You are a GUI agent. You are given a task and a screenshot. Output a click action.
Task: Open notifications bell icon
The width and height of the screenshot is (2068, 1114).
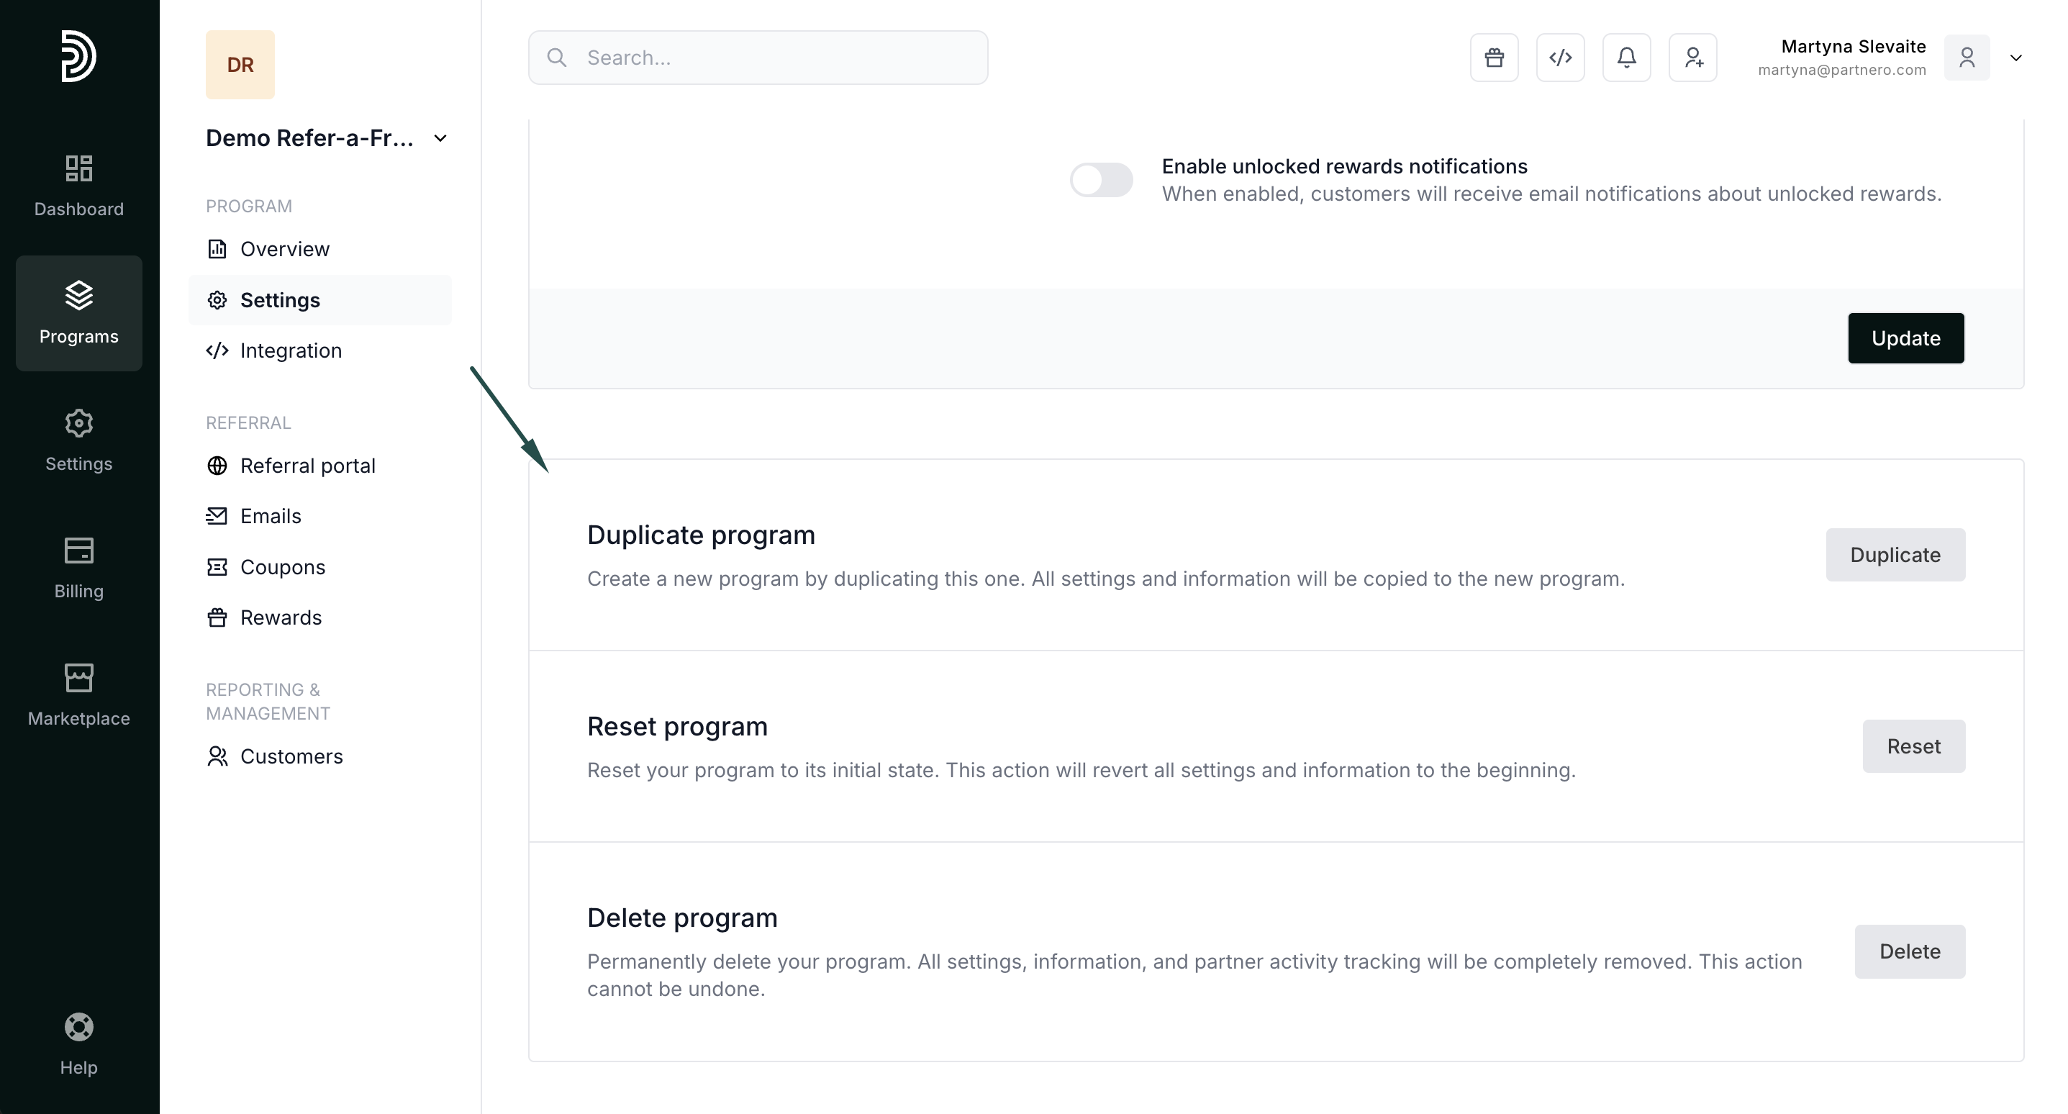coord(1626,58)
